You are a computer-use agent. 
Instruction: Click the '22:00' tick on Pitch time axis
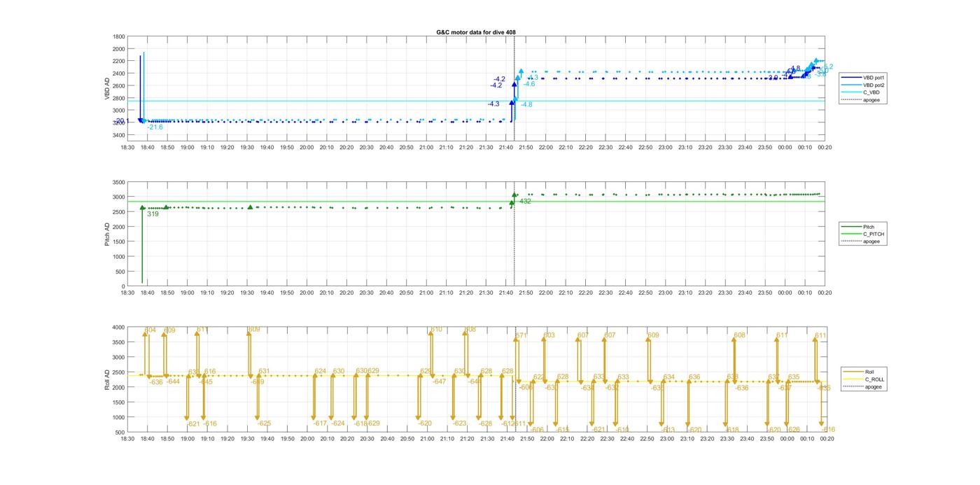546,293
